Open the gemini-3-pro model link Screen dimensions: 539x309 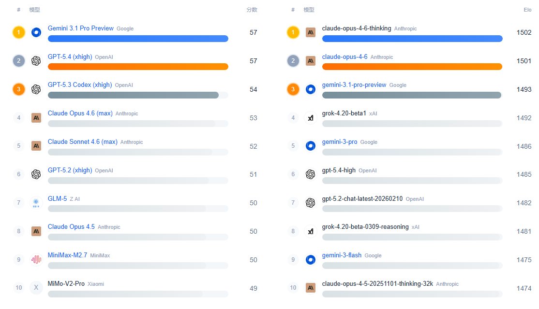click(x=340, y=142)
